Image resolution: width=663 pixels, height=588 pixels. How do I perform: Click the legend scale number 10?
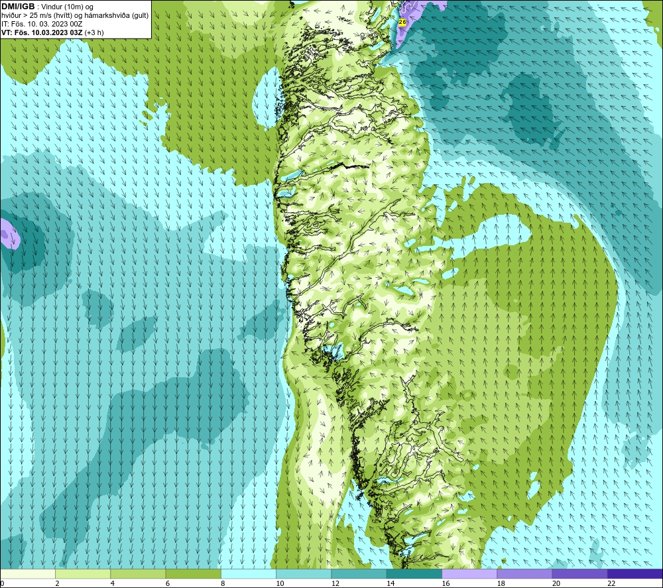pos(280,583)
